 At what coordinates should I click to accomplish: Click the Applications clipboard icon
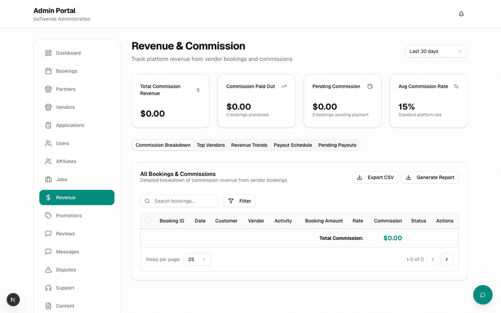click(x=48, y=126)
